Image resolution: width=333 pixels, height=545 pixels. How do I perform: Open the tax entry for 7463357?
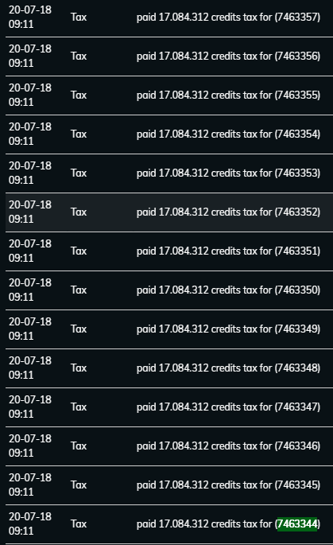tap(169, 17)
